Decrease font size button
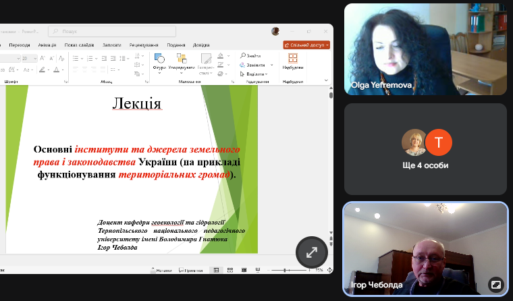Image resolution: width=513 pixels, height=301 pixels. pos(51,59)
